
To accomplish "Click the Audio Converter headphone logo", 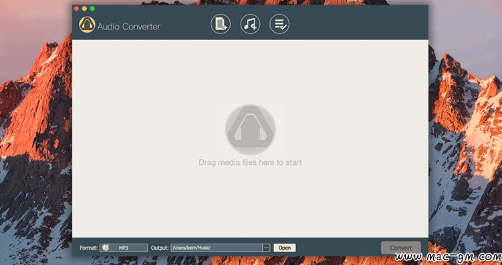I will [87, 25].
